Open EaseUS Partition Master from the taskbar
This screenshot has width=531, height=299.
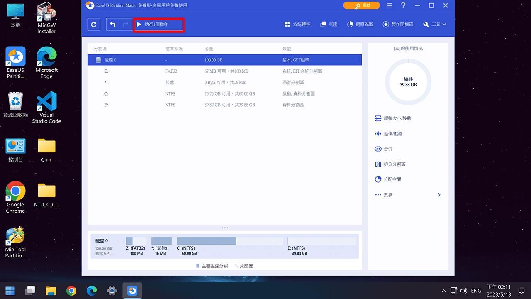click(x=132, y=290)
